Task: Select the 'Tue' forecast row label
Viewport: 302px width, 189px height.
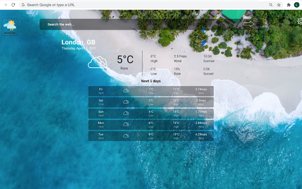Action: [101, 134]
